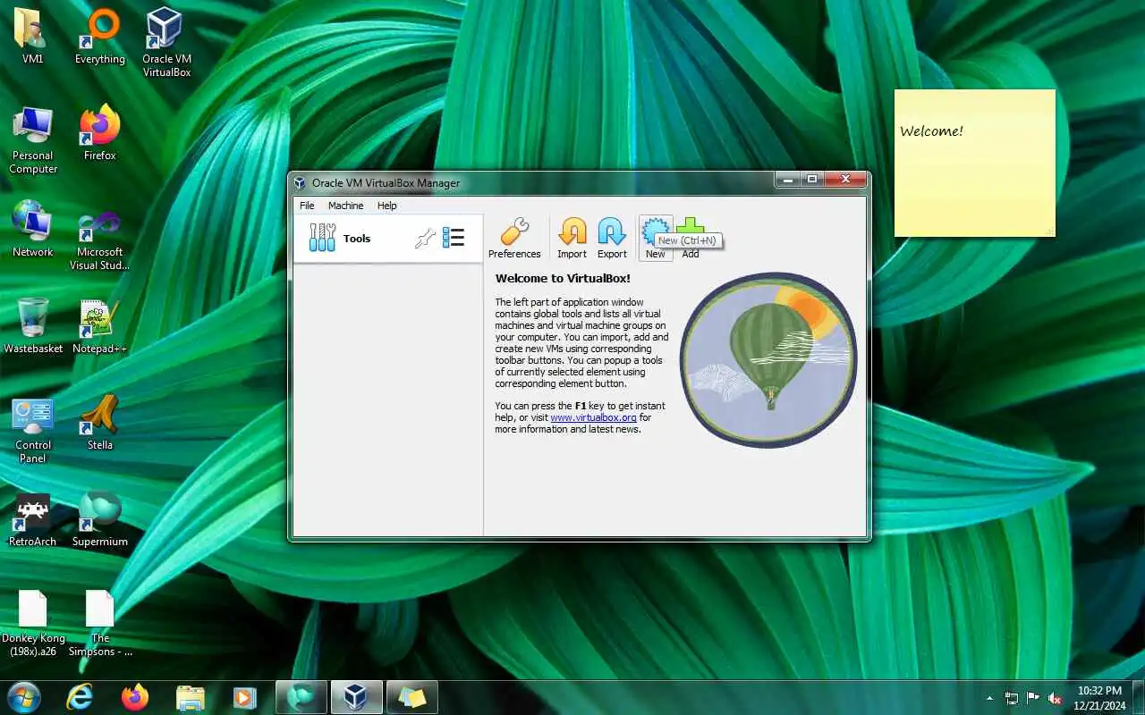Switch to VirtualBox taskbar button

click(x=357, y=697)
